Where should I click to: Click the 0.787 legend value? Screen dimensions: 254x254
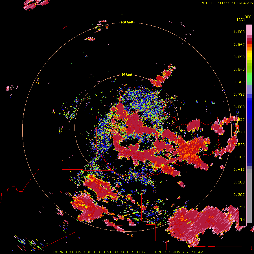[239, 82]
